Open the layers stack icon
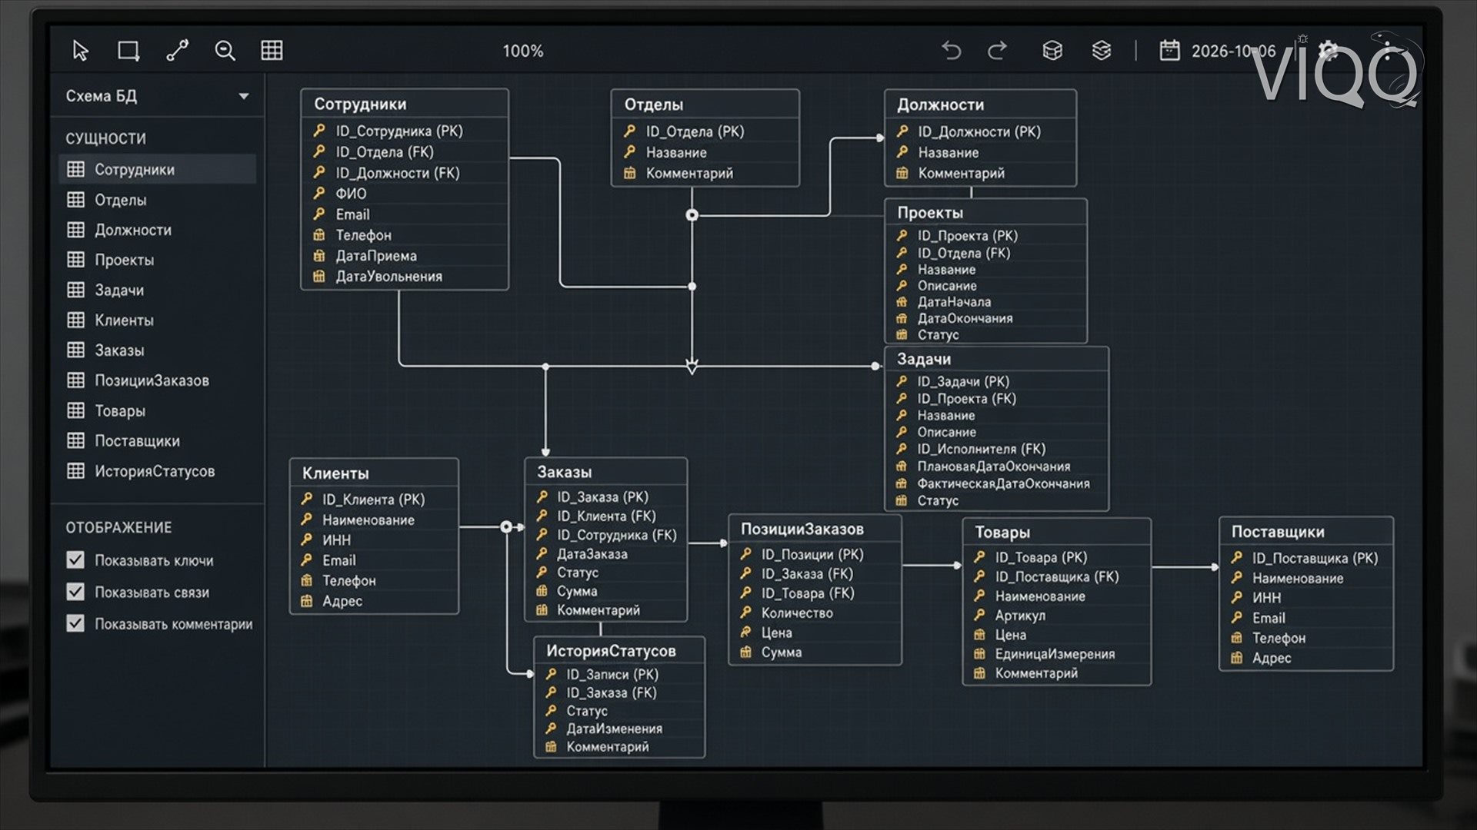Image resolution: width=1477 pixels, height=830 pixels. click(1102, 51)
